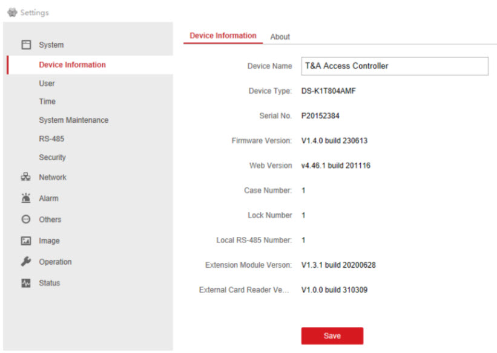
Task: Select RS-485 in the System menu
Action: pyautogui.click(x=51, y=139)
